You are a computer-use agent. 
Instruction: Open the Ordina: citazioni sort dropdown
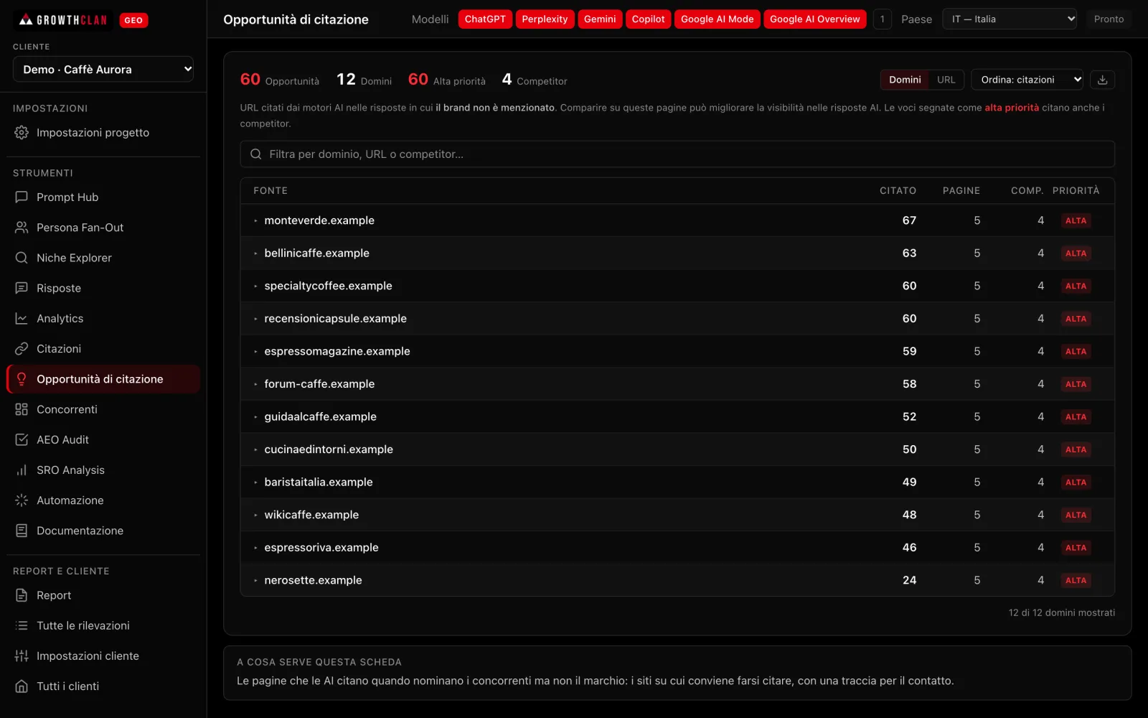pyautogui.click(x=1027, y=80)
